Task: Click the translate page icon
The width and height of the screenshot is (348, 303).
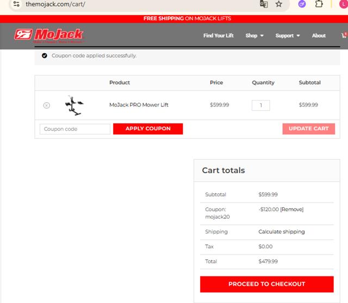Action: [x=264, y=4]
